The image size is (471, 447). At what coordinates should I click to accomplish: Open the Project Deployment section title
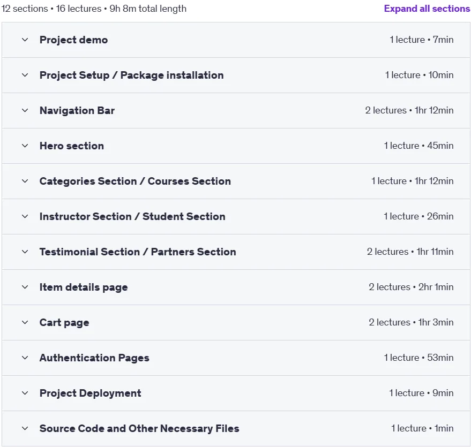[90, 393]
